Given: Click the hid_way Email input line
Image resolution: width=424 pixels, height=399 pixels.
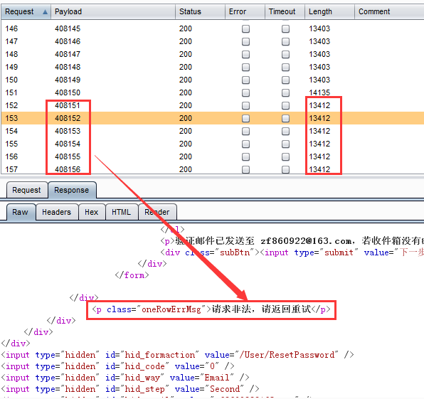Looking at the screenshot, I should 125,378.
